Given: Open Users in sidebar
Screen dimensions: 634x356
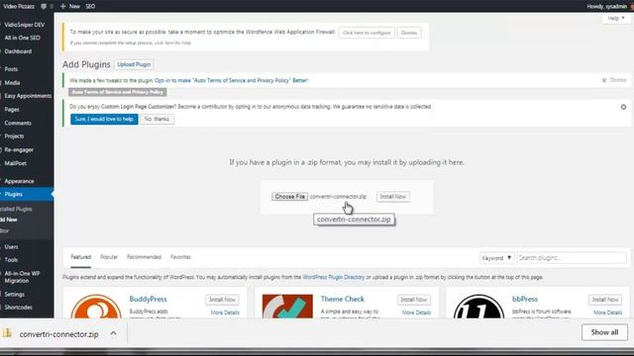Looking at the screenshot, I should point(11,246).
